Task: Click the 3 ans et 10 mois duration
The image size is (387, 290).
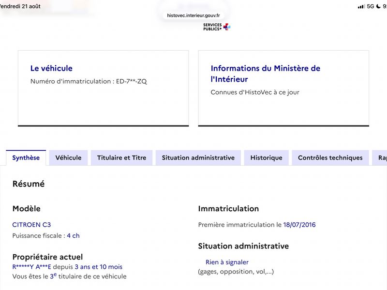Action: tap(99, 267)
